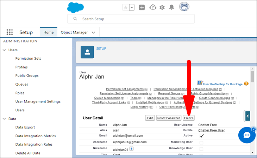
Task: Click the search magnifier icon
Action: coord(75,19)
